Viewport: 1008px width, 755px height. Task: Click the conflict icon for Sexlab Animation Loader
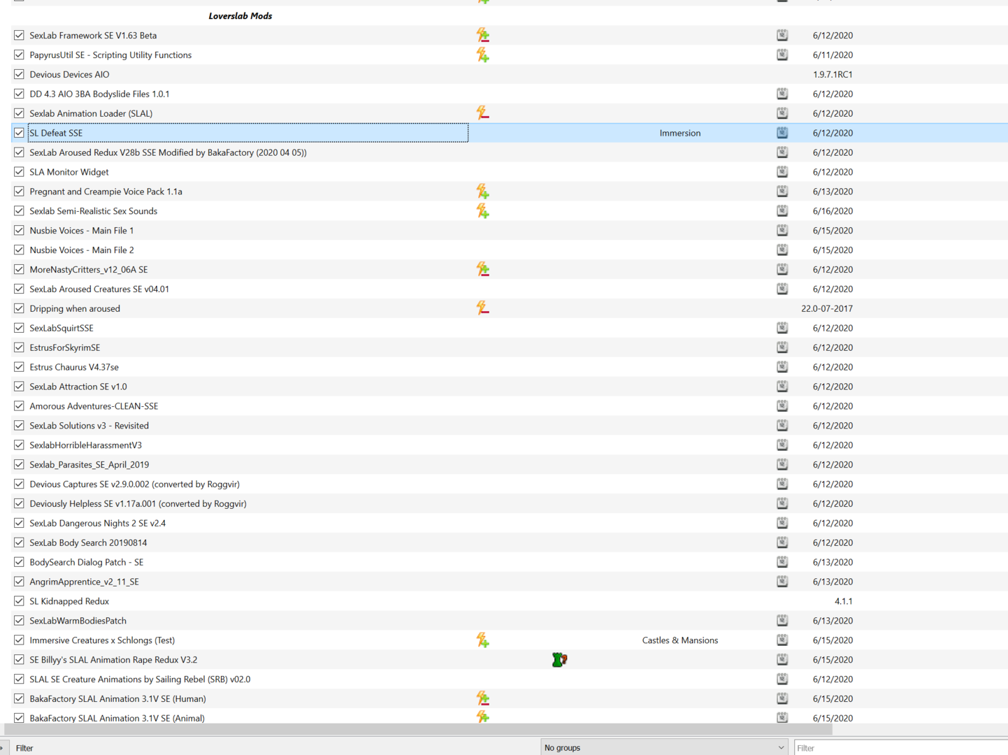tap(482, 113)
